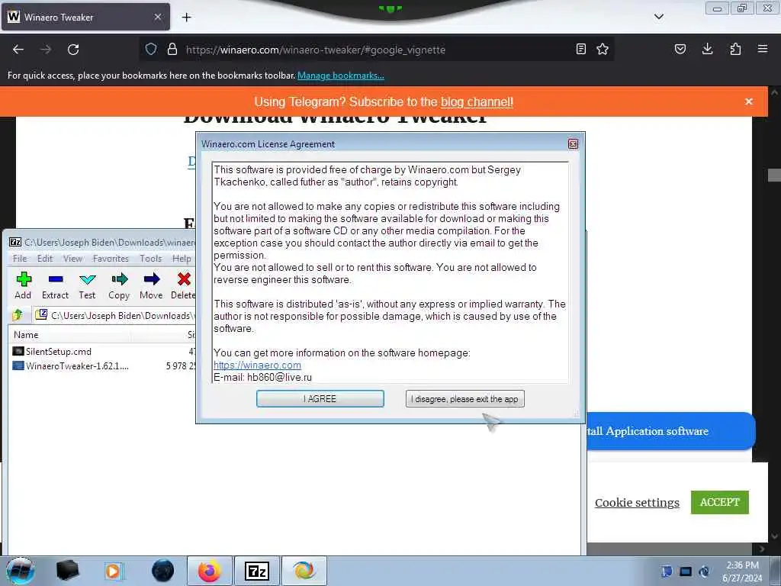Open 7-Zip Tools menu
The height and width of the screenshot is (586, 781).
(150, 259)
